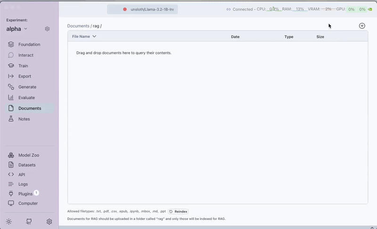
Task: Open the Foundation section icon
Action: [x=11, y=44]
